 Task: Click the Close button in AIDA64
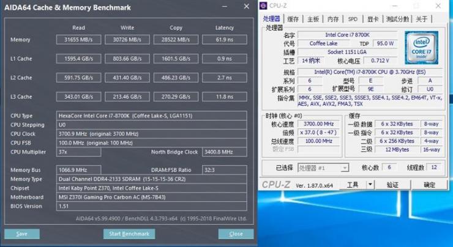(x=236, y=234)
